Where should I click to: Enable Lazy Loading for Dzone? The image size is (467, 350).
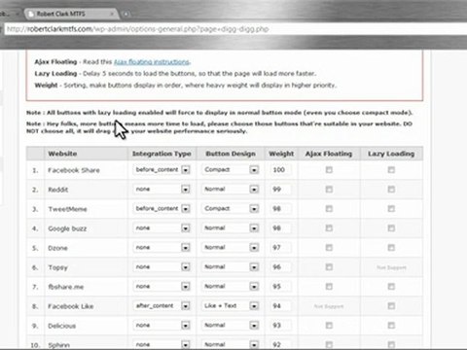pos(391,248)
